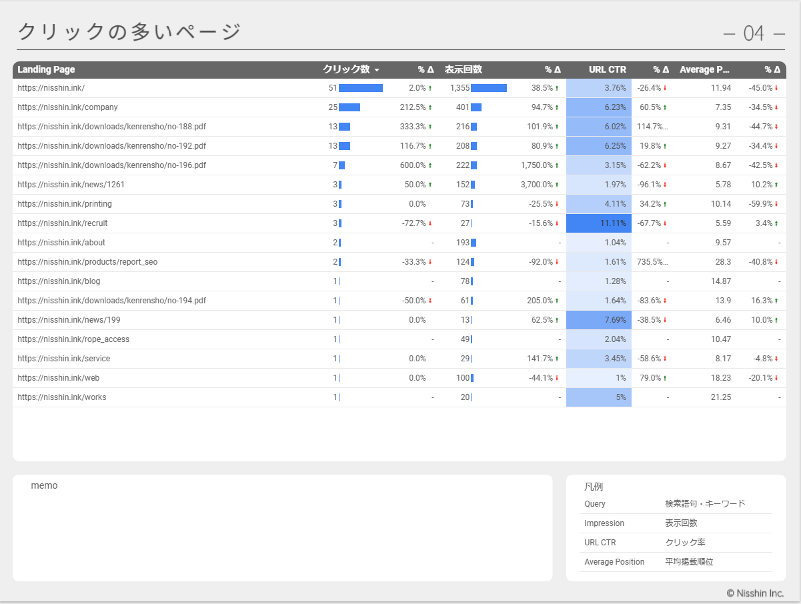
Task: Sort by the クリック数 column header
Action: coord(351,69)
